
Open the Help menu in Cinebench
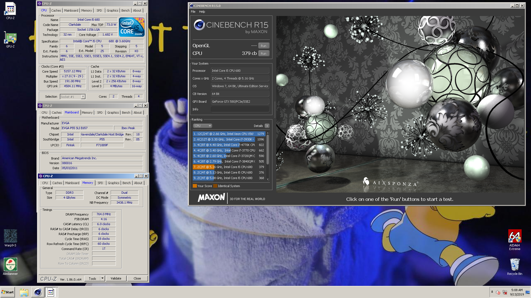(x=202, y=12)
